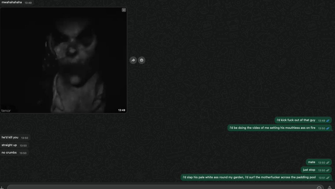Click read ticks on "mate" message

328,163
